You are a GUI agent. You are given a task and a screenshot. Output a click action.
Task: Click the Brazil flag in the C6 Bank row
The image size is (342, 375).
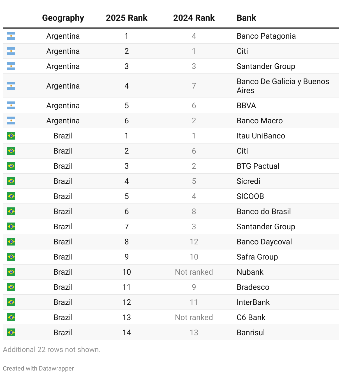(11, 317)
